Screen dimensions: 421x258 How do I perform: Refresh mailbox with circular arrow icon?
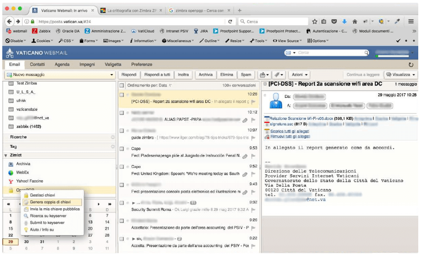point(411,65)
